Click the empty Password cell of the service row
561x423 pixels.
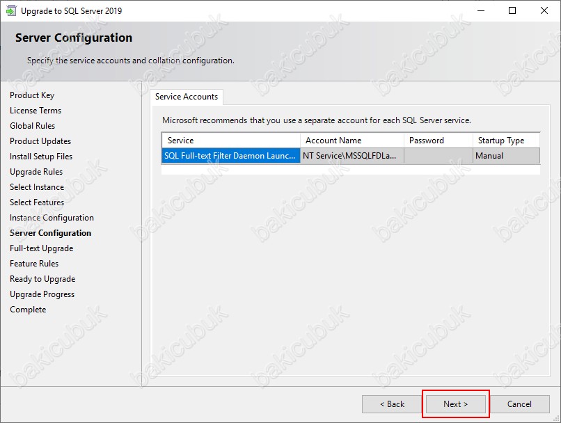pyautogui.click(x=438, y=156)
